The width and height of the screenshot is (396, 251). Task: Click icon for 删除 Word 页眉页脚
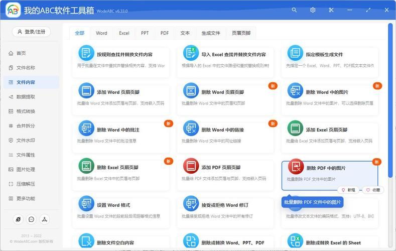pos(191,91)
